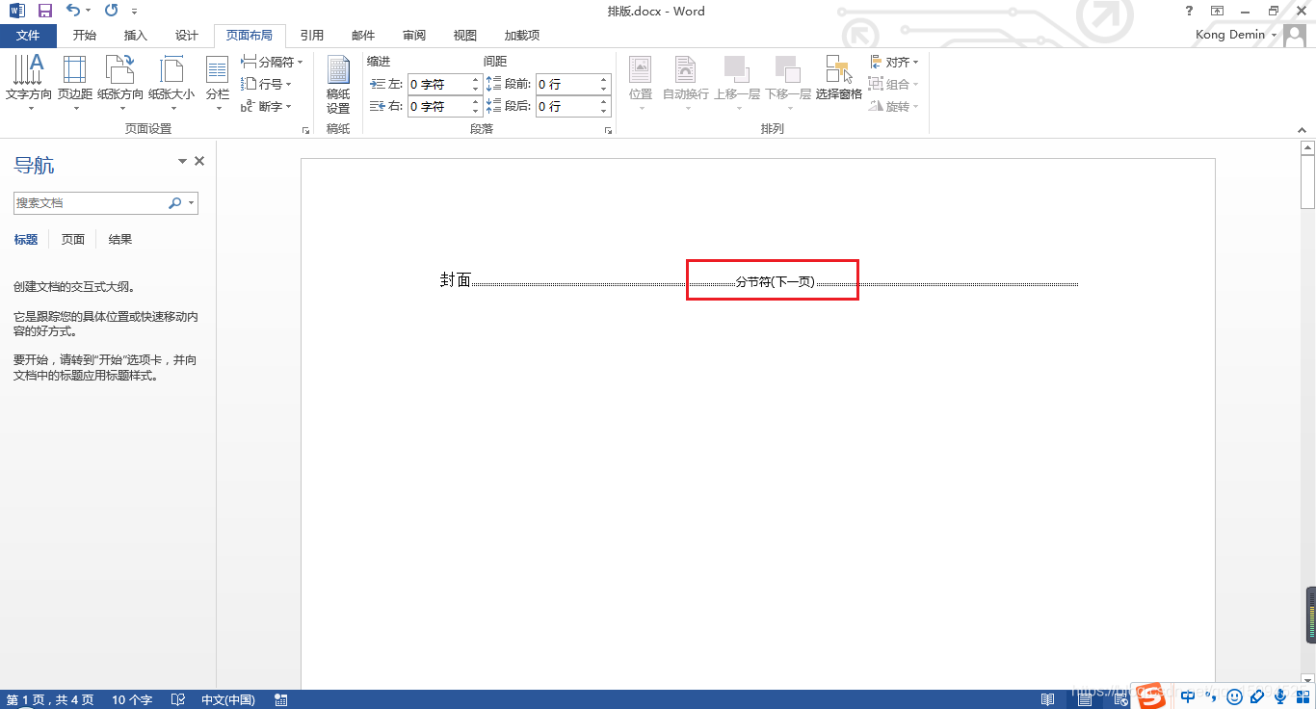Open 页边距 margins options
This screenshot has width=1316, height=709.
[x=75, y=83]
